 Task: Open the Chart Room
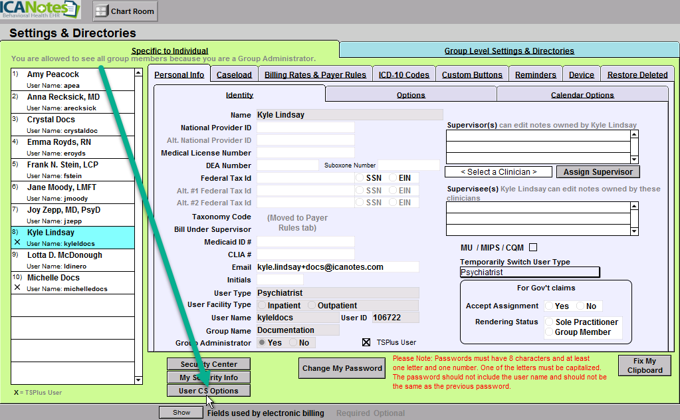click(x=125, y=11)
